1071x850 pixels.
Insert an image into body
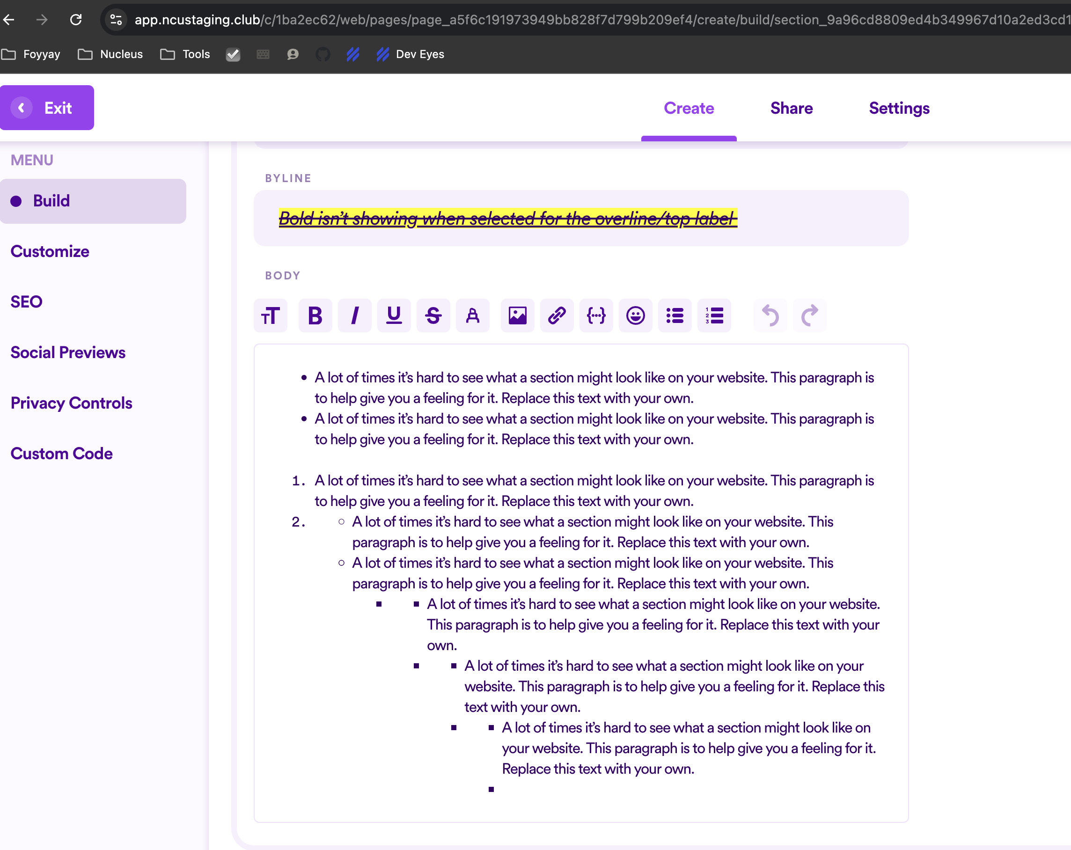coord(517,316)
